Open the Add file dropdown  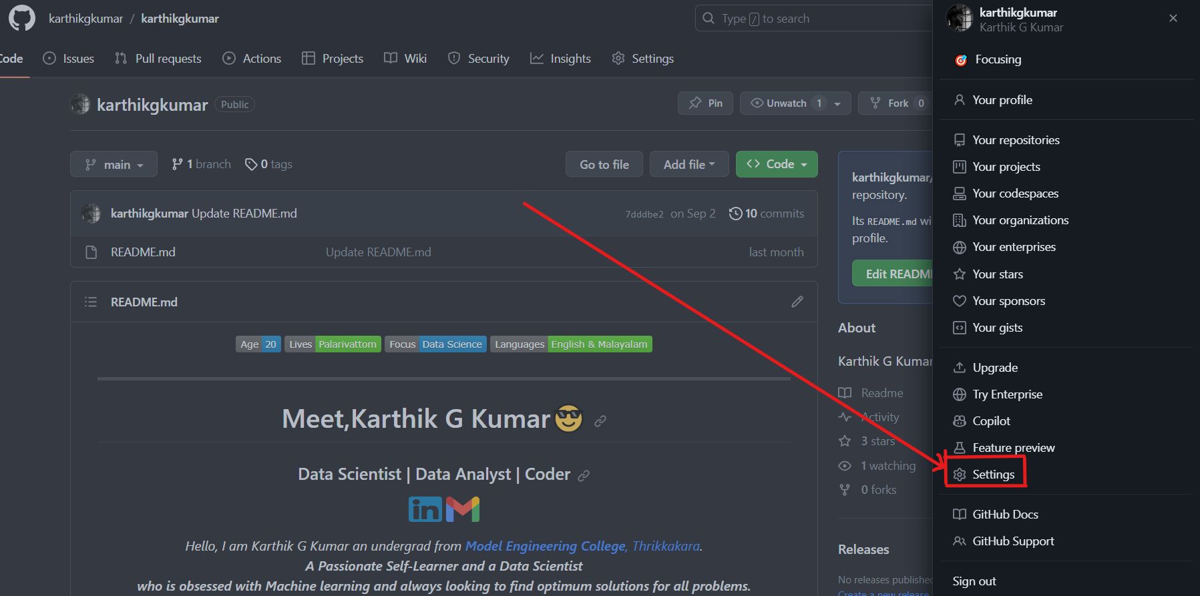(x=688, y=164)
